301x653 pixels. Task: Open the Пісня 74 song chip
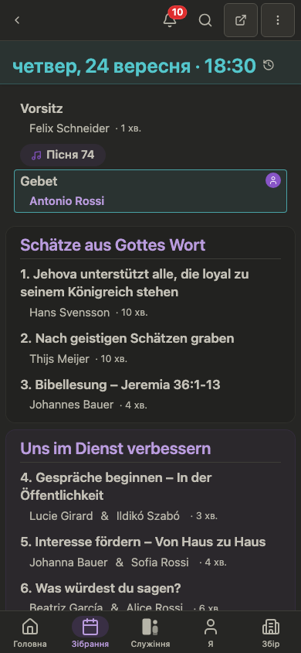click(63, 155)
